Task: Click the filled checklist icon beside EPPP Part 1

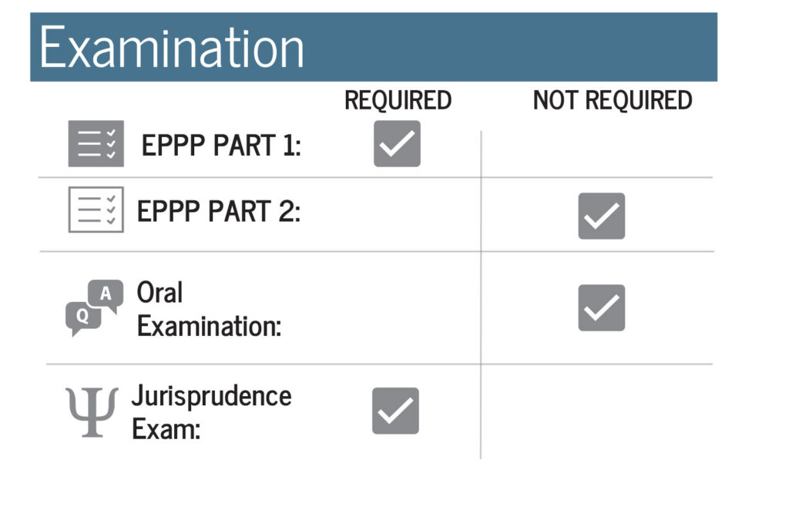Action: [x=96, y=144]
